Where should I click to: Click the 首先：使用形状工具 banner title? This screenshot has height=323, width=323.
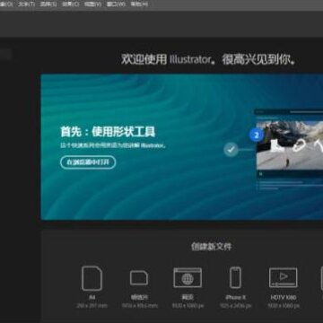tap(108, 132)
